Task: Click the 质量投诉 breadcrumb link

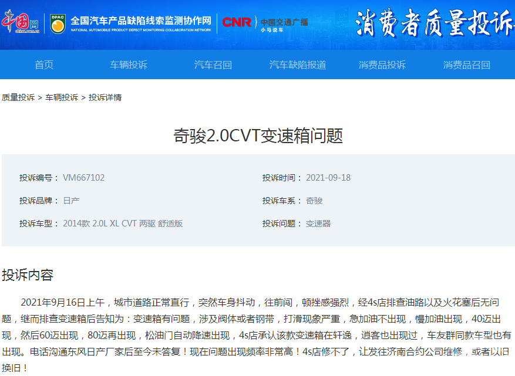Action: [18, 97]
